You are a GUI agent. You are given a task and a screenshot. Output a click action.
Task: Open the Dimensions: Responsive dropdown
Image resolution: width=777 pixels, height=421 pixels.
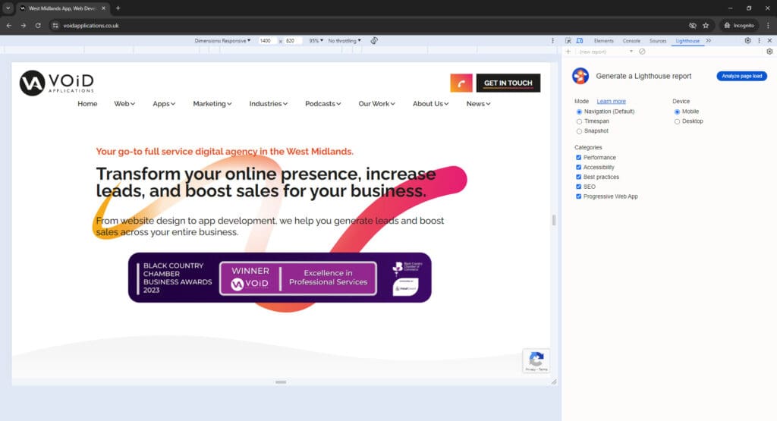[222, 40]
